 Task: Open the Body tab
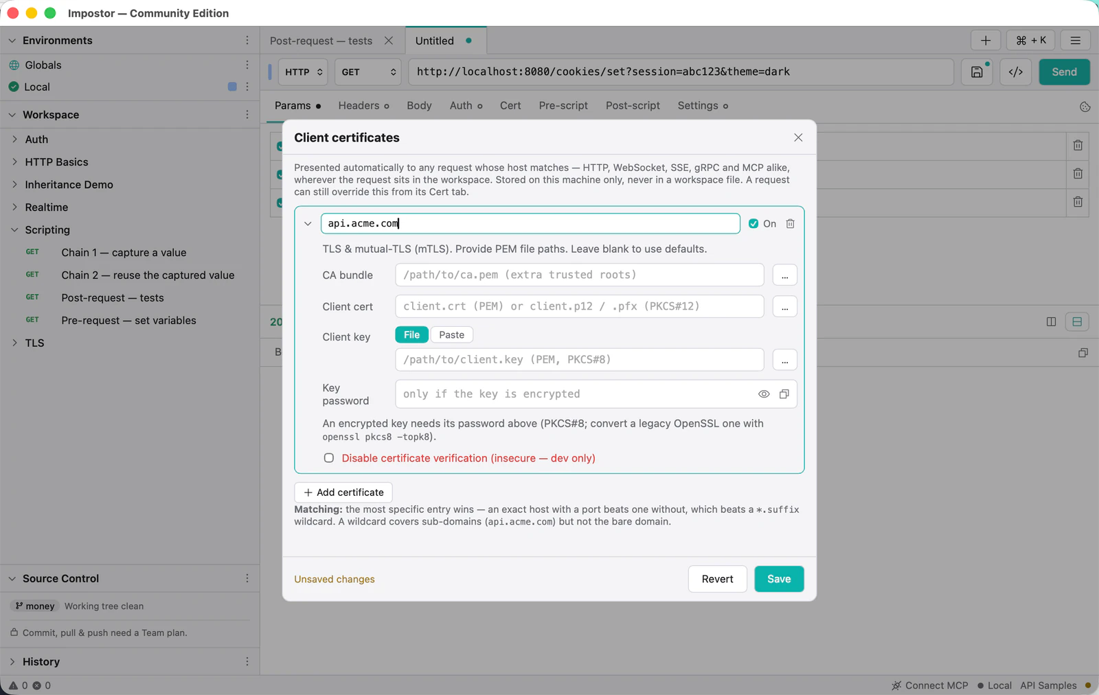(419, 106)
